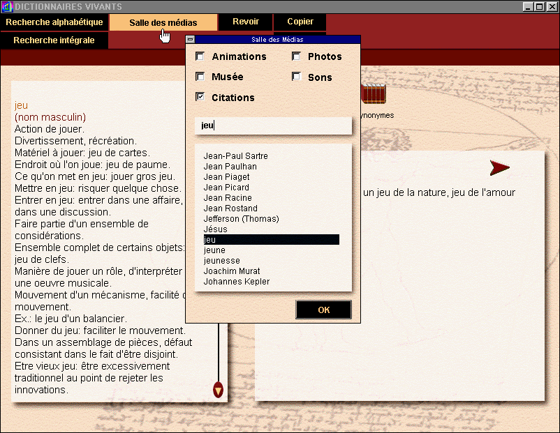Click the red next arrow icon
The width and height of the screenshot is (560, 433).
[x=499, y=167]
